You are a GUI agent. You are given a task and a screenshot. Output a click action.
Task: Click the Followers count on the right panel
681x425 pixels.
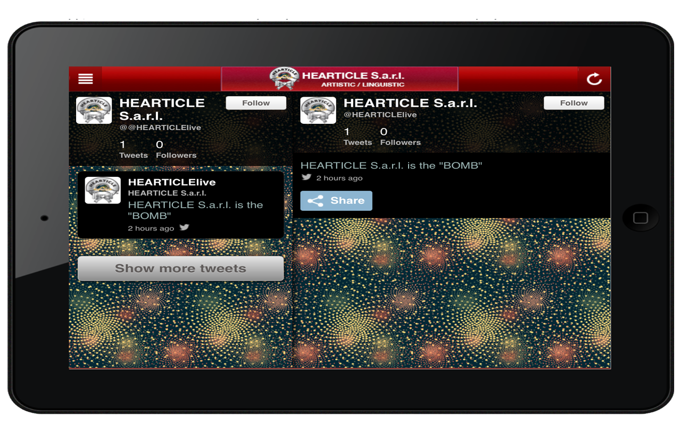(x=400, y=137)
